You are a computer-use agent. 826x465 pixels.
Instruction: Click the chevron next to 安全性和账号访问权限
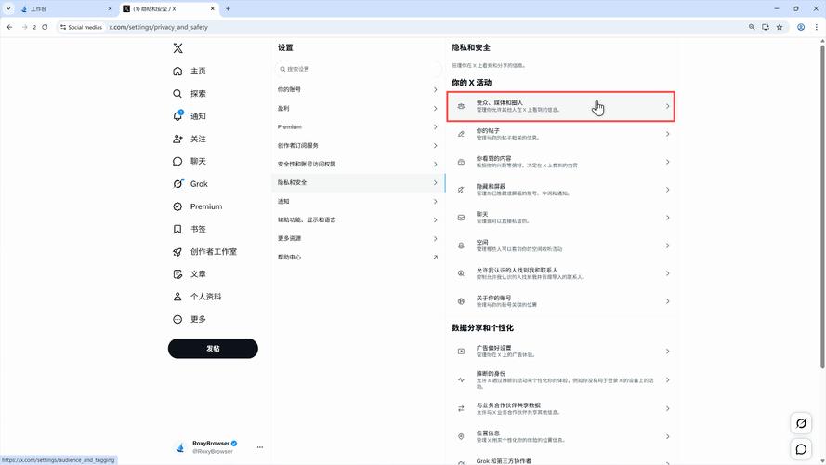[x=435, y=164]
